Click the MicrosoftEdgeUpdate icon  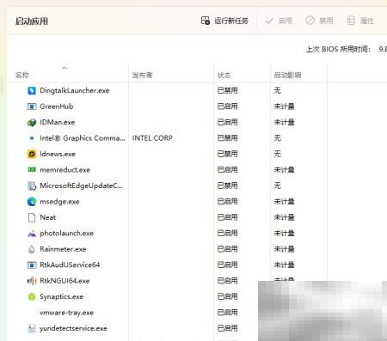(x=32, y=186)
